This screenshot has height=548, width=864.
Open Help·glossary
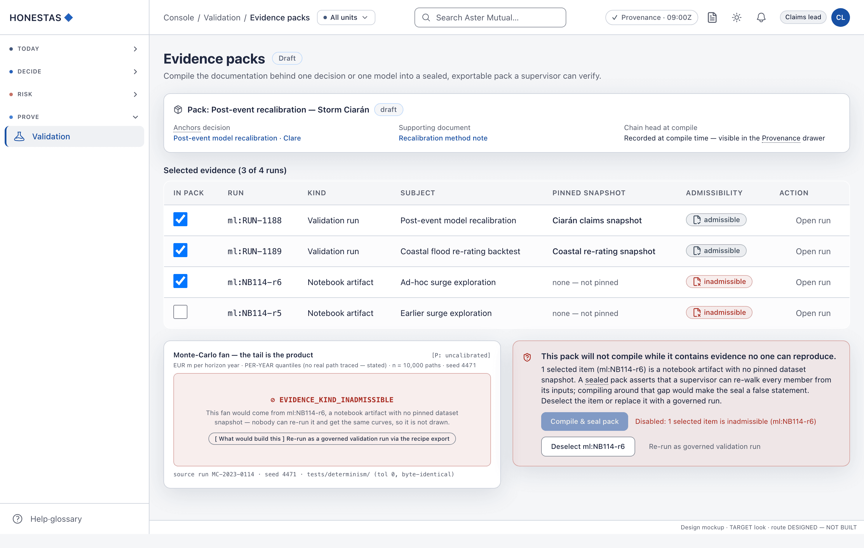[x=56, y=519]
